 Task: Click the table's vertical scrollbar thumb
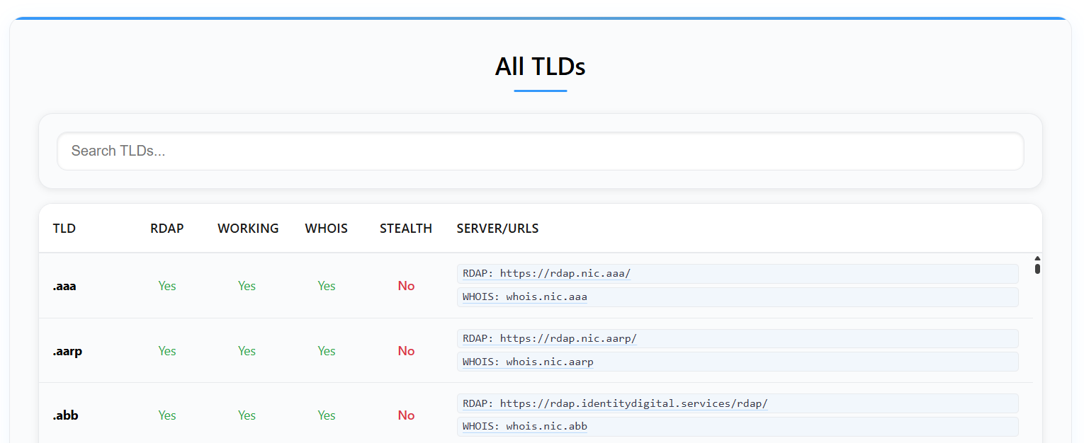[x=1037, y=268]
